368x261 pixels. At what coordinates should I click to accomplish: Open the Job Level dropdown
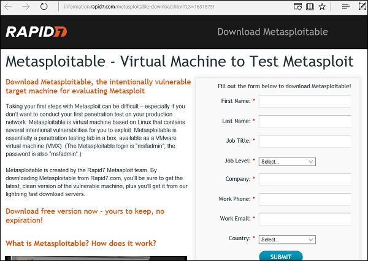tap(287, 162)
